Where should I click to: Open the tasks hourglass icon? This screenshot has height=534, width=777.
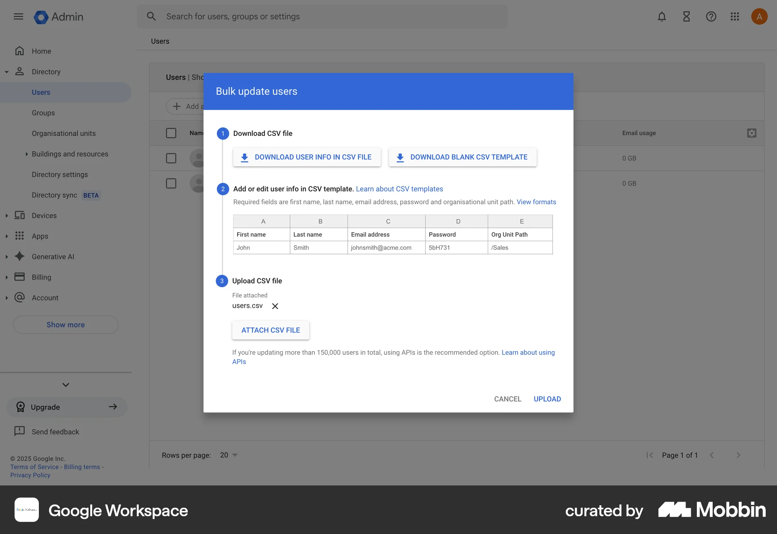tap(686, 17)
